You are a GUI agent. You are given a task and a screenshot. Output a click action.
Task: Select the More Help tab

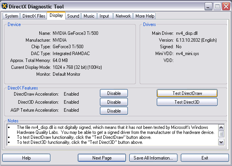click(145, 16)
